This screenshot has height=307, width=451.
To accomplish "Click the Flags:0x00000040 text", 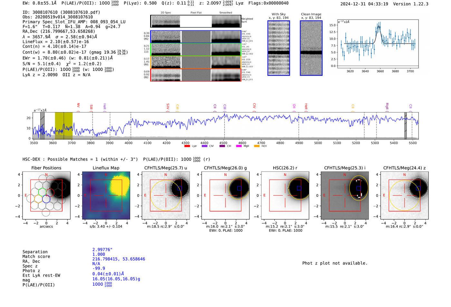I will pos(268,3).
